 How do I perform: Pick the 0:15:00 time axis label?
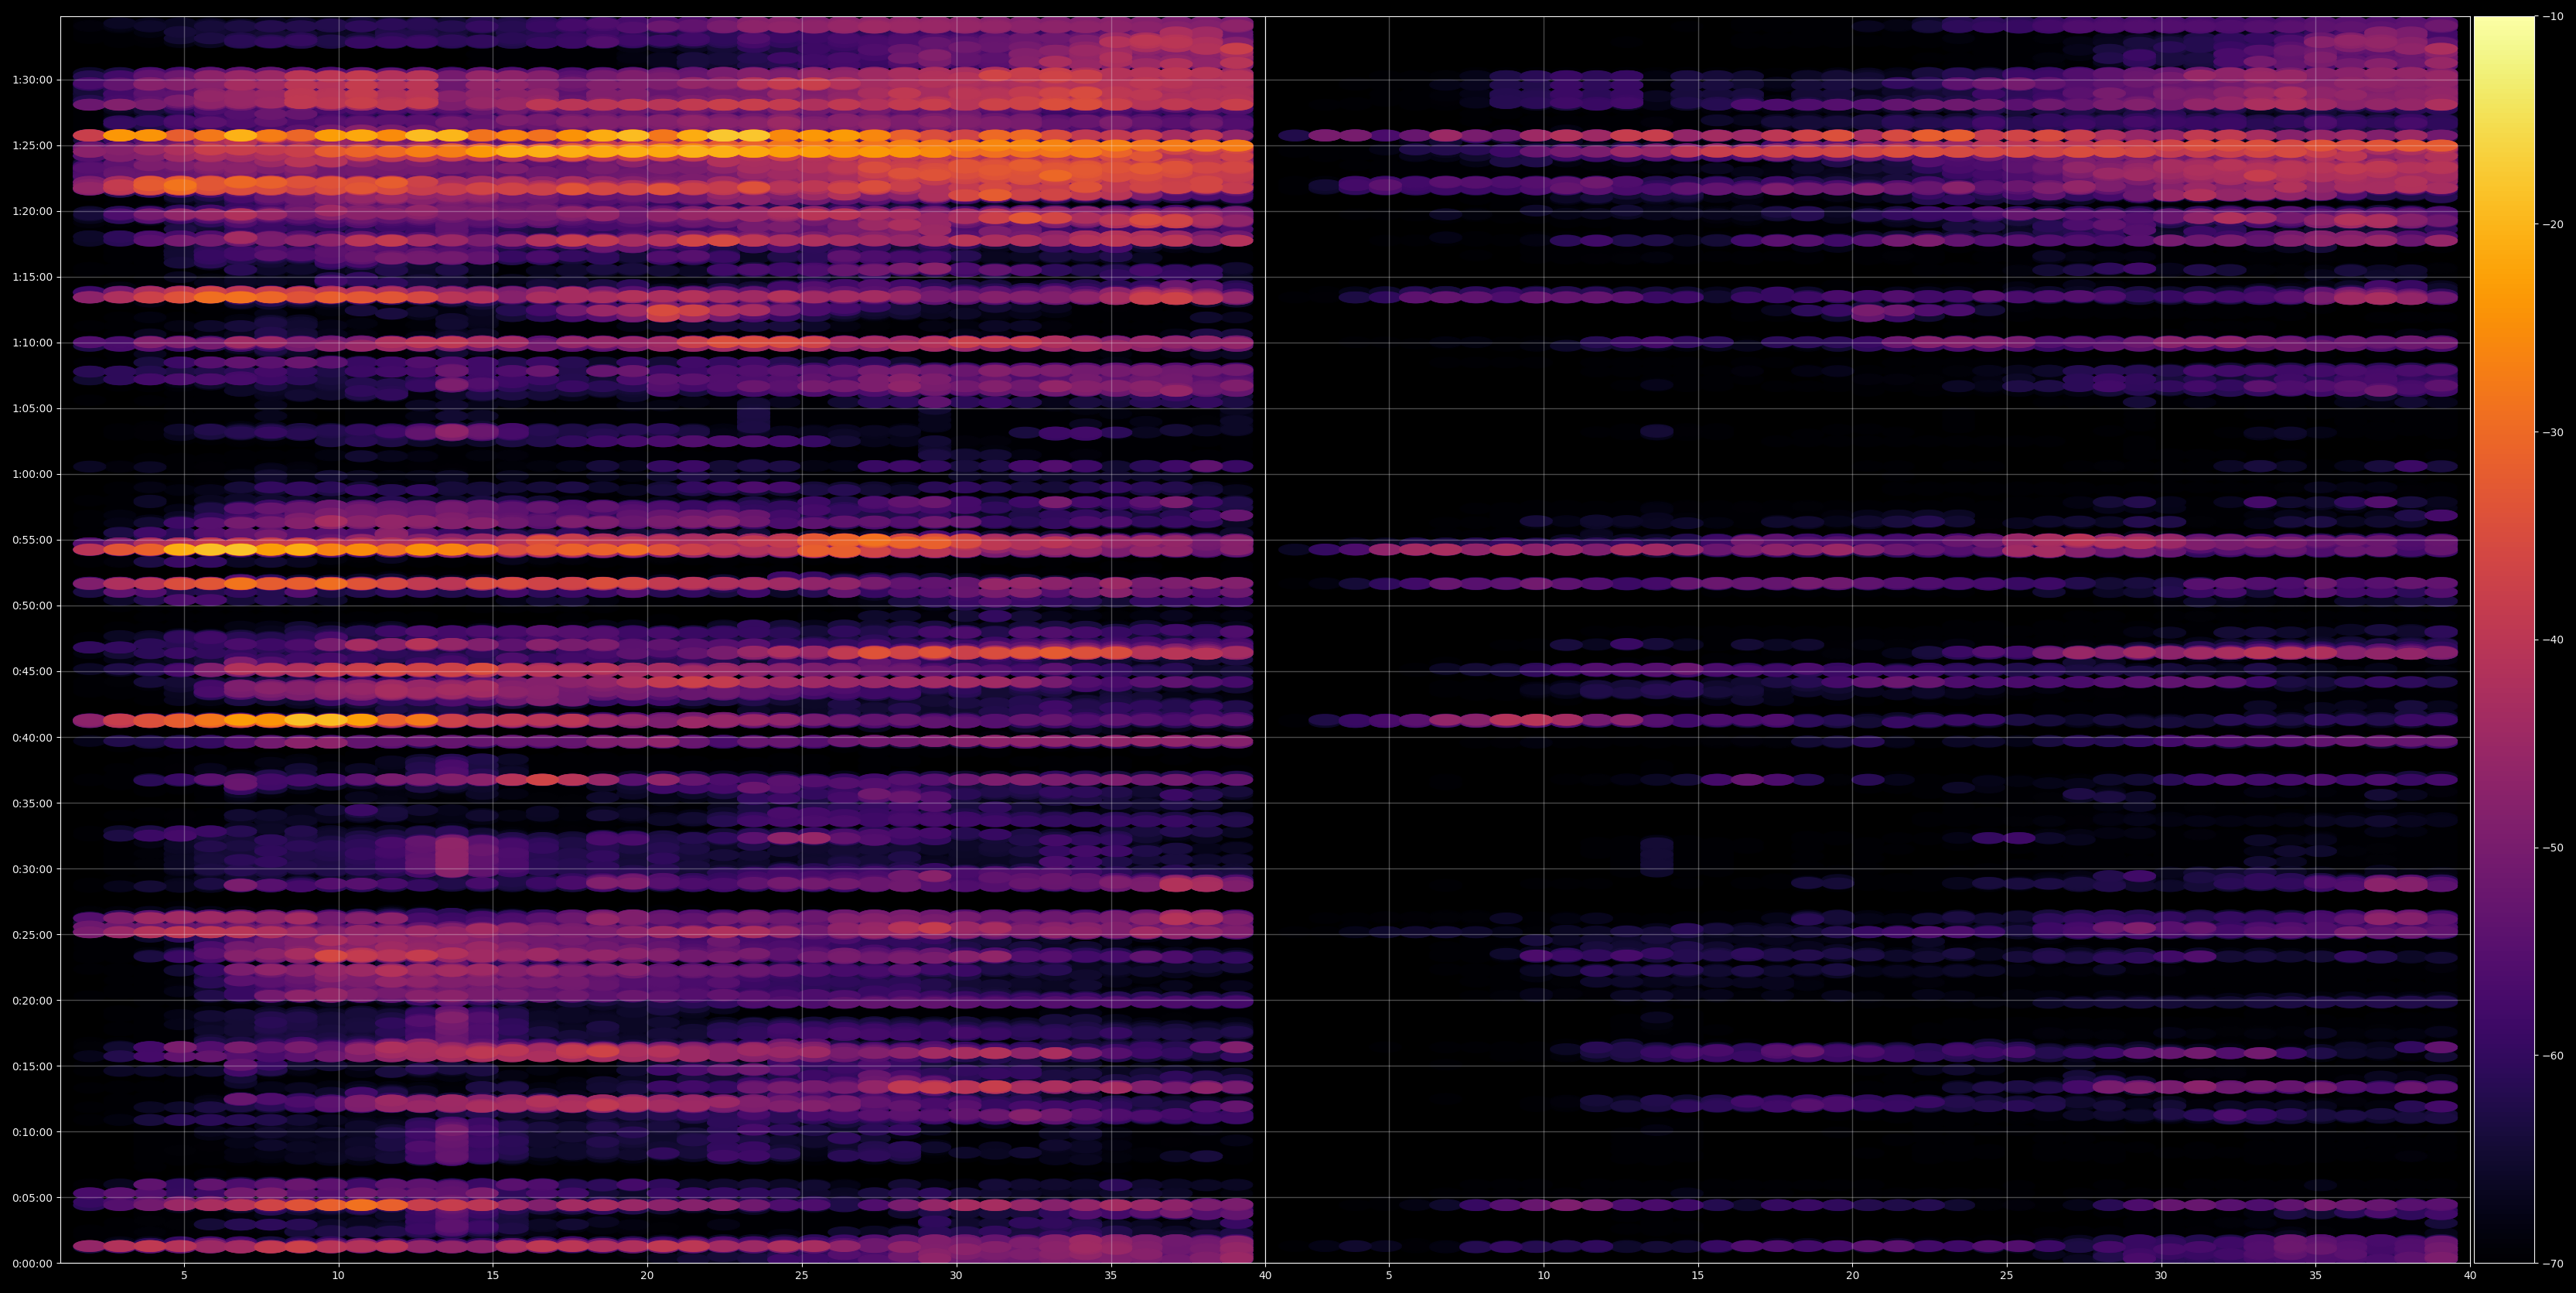tap(32, 1066)
